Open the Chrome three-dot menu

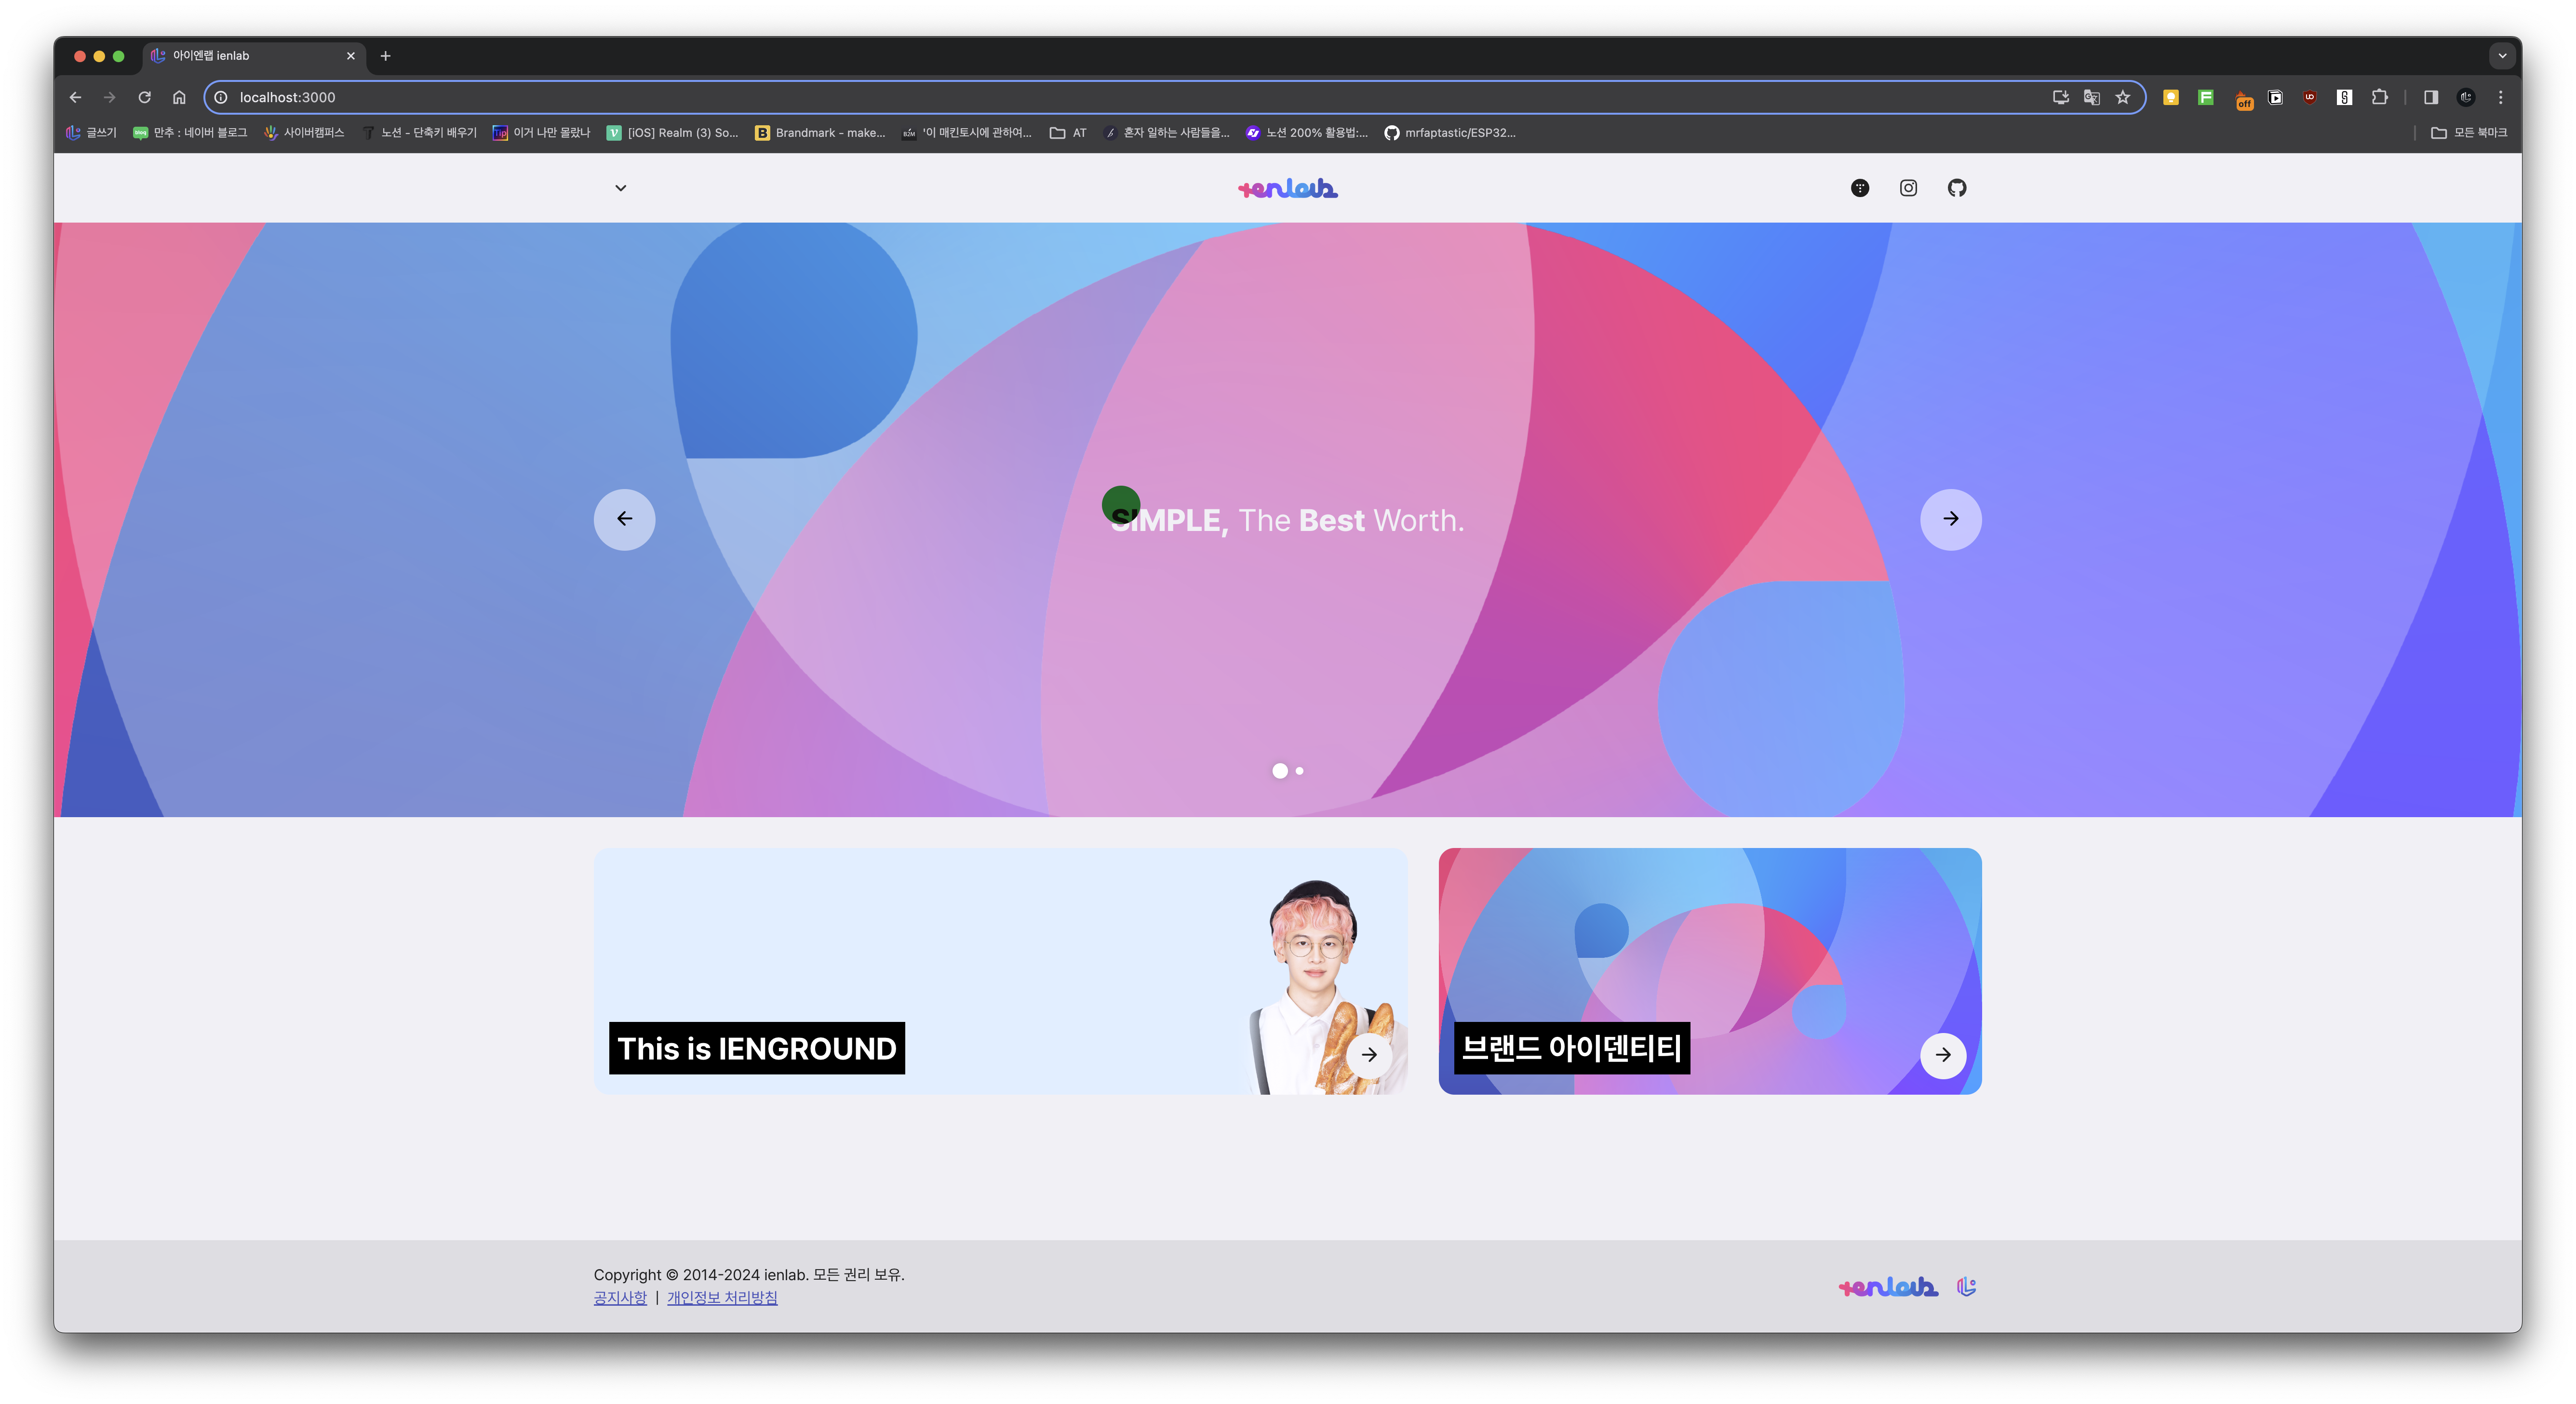click(2500, 97)
